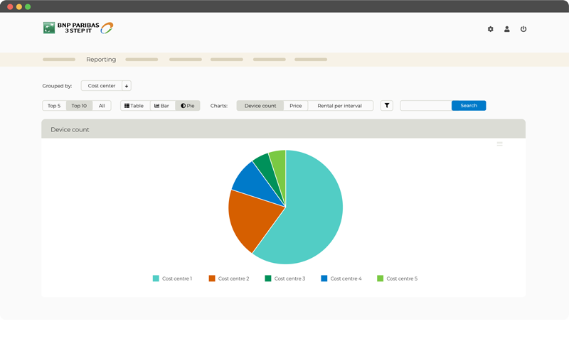Viewport: 569px width, 341px height.
Task: Click the search input field
Action: click(425, 106)
